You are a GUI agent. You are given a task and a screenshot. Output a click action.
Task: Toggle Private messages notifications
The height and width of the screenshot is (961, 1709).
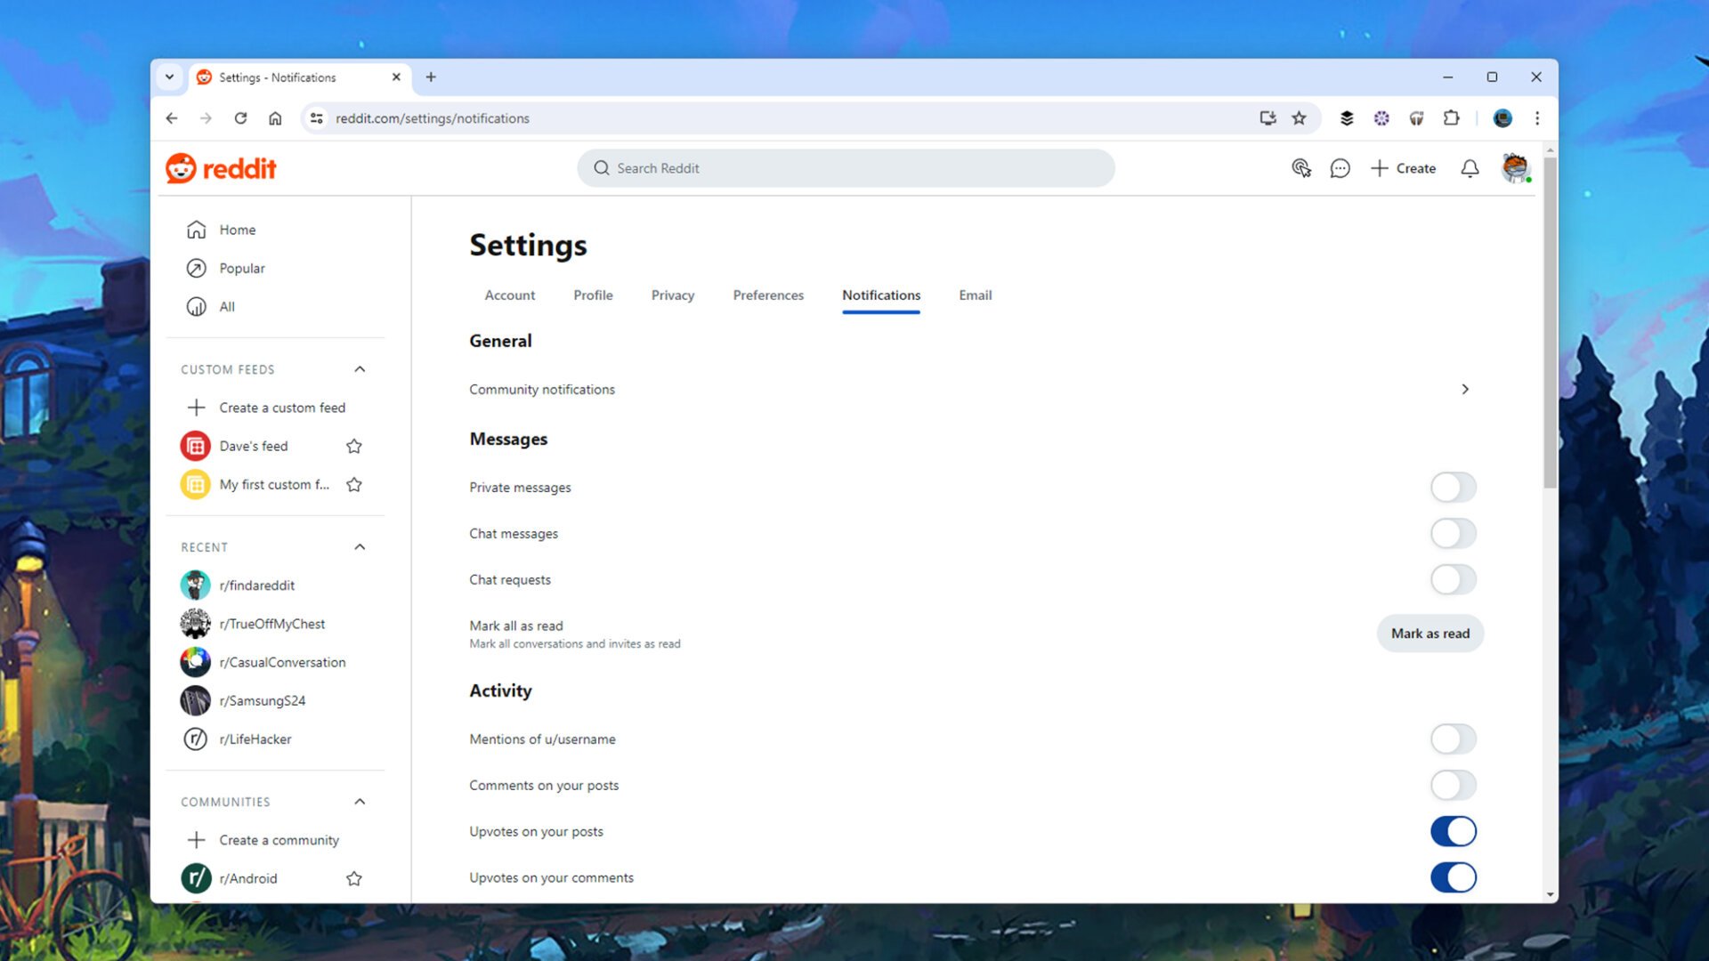click(1454, 488)
